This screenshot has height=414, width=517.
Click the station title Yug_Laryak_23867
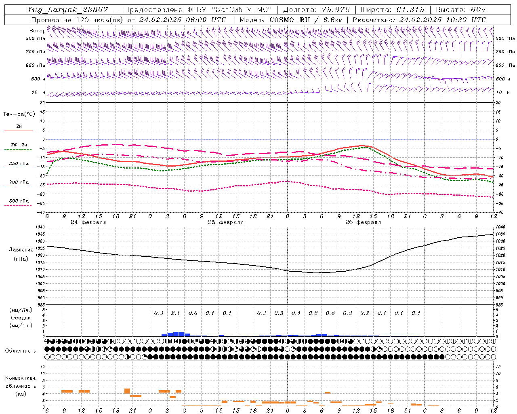click(68, 10)
